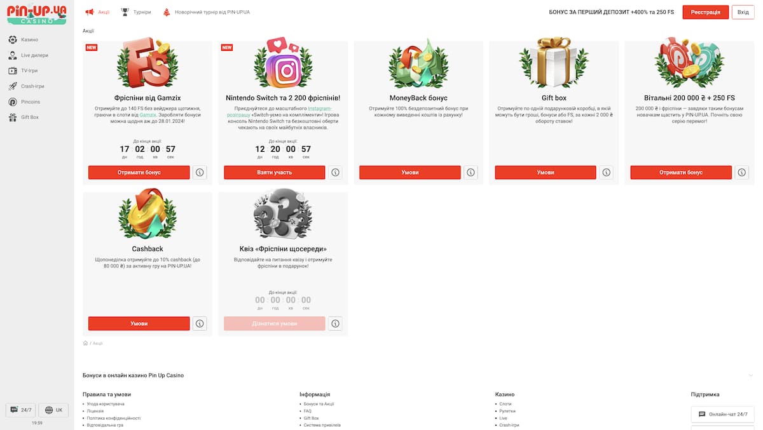Click the Gift Box sidebar icon
763x430 pixels.
point(13,118)
